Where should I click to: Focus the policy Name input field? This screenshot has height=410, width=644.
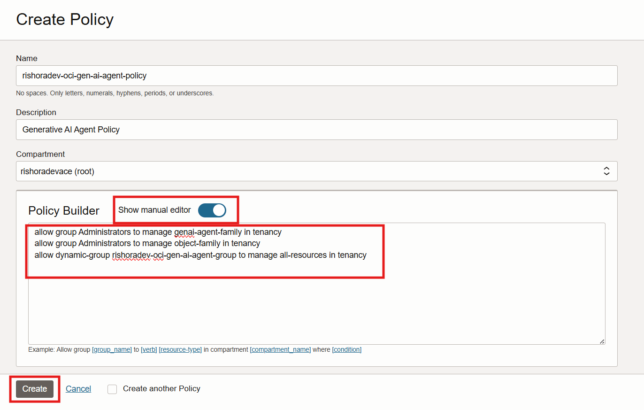(x=316, y=76)
